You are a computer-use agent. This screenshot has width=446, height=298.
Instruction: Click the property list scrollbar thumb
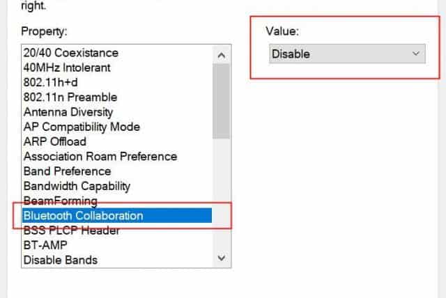pos(222,101)
